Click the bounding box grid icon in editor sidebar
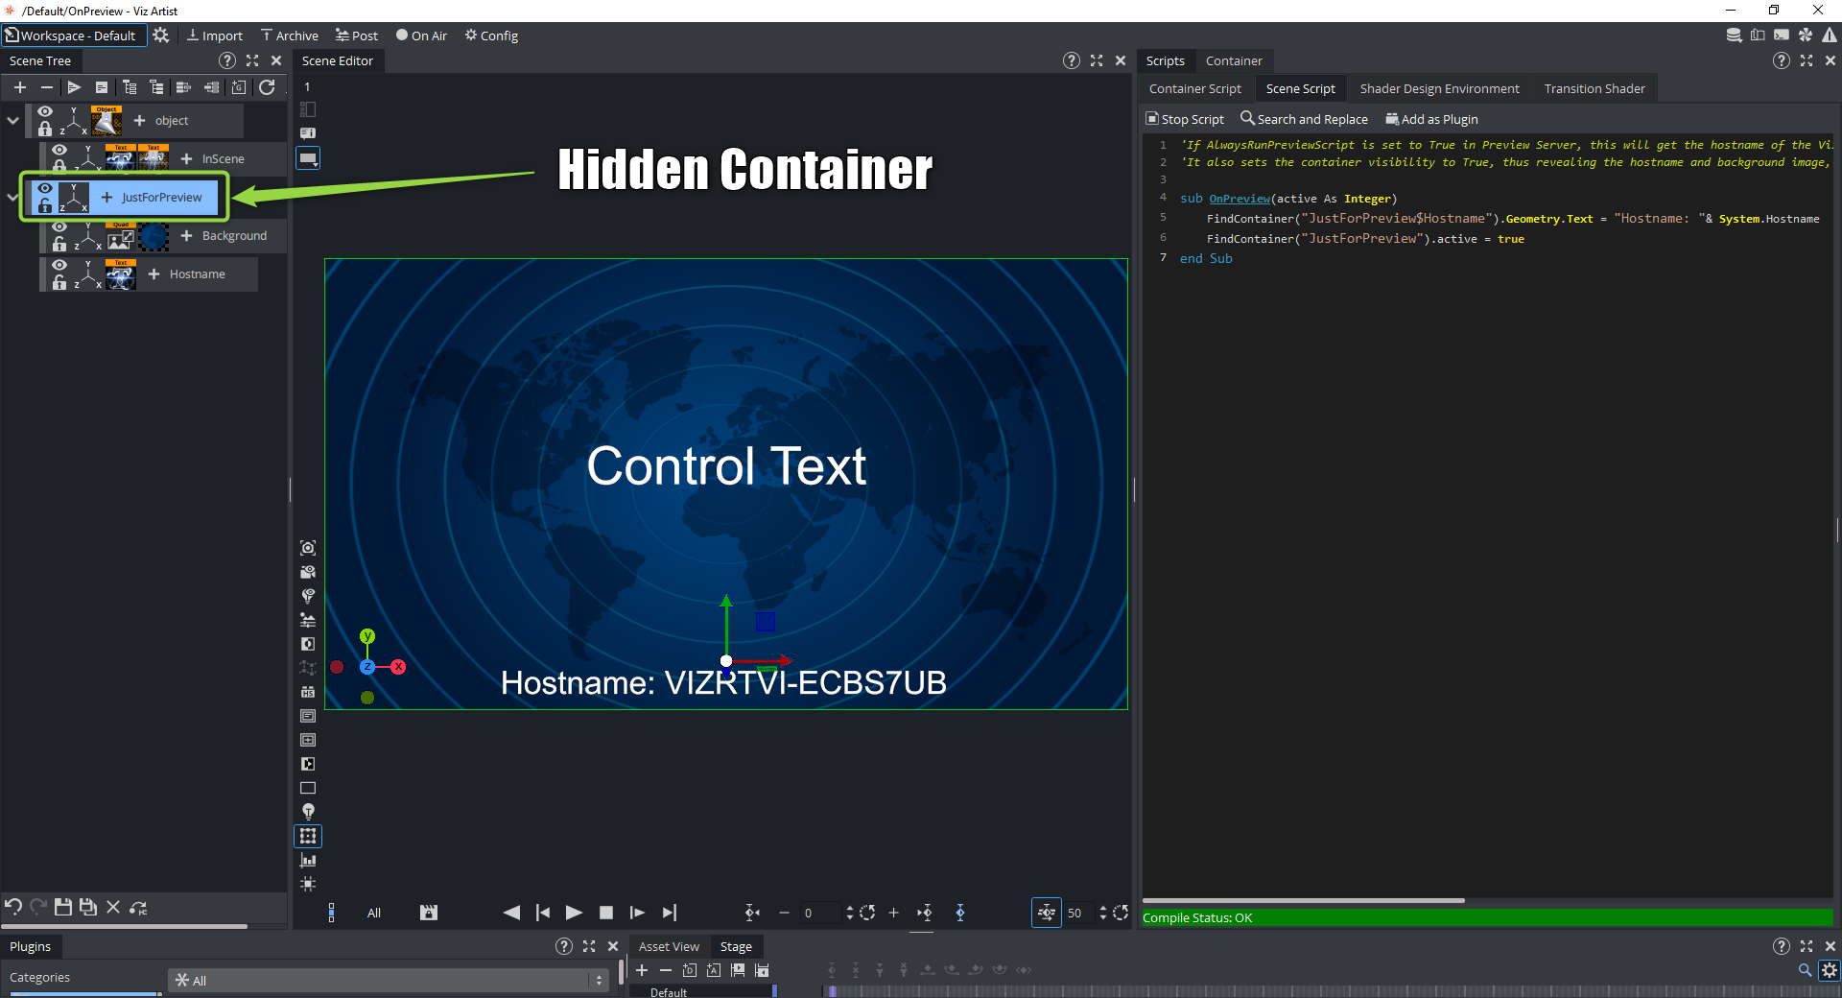This screenshot has height=998, width=1842. point(308,836)
